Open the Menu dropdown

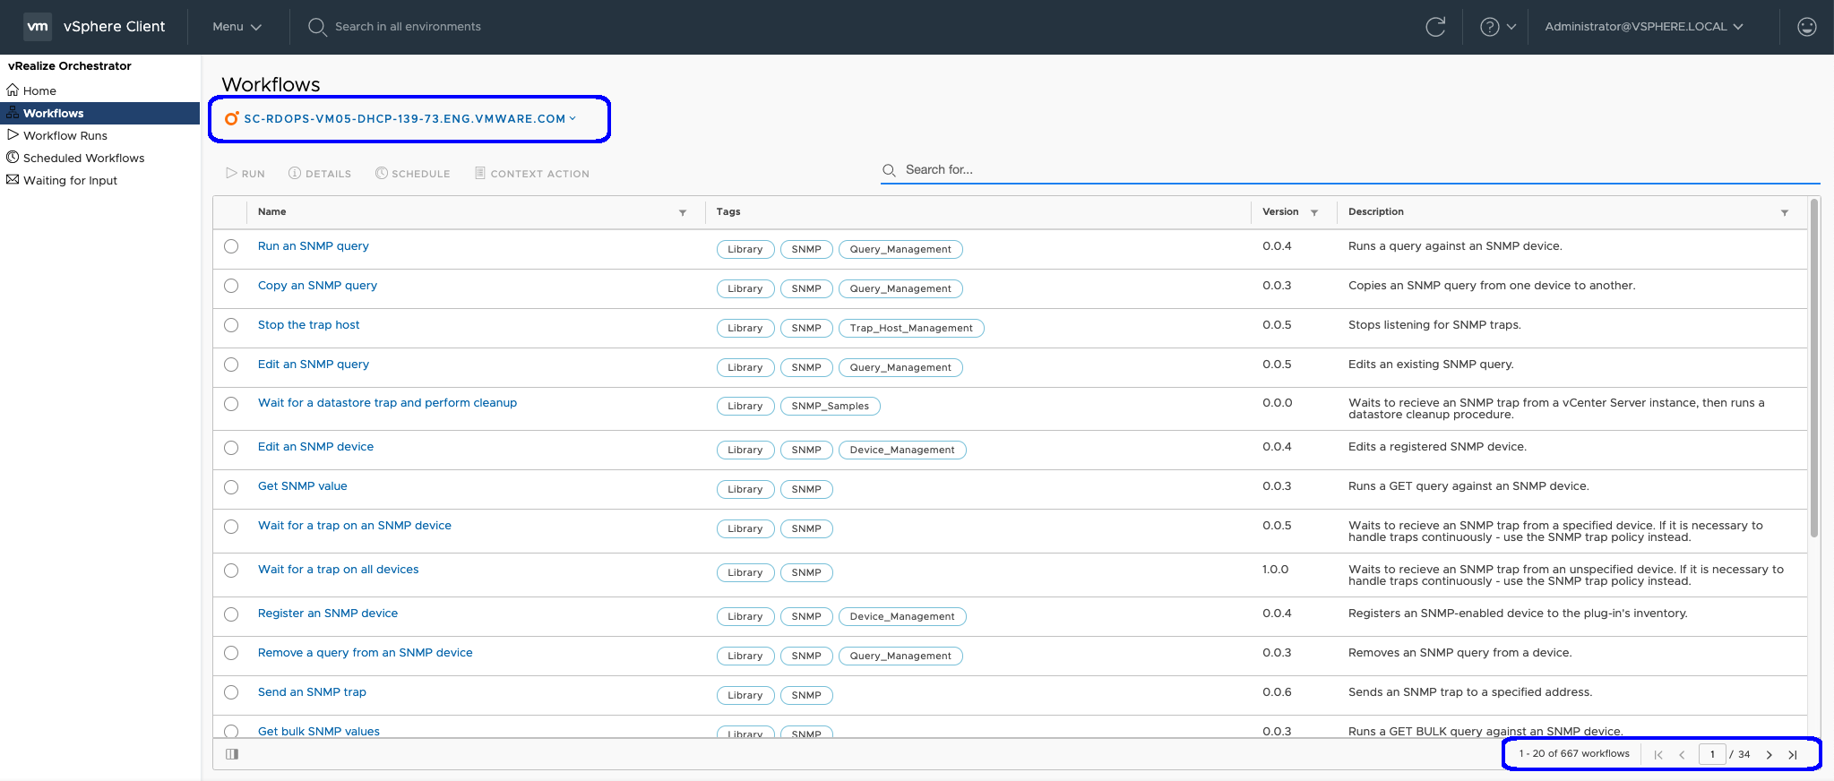(237, 27)
